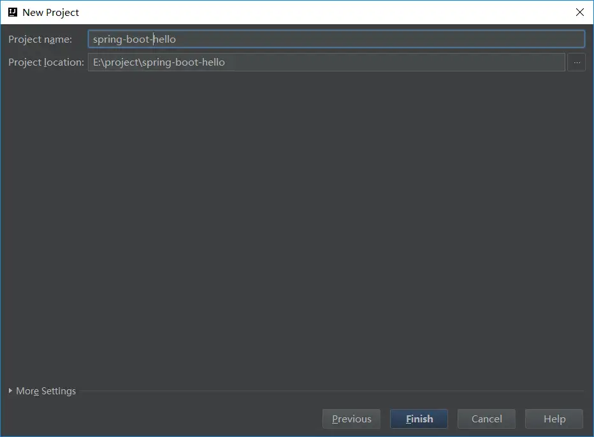
Task: Close the New Project dialog window
Action: click(x=579, y=12)
